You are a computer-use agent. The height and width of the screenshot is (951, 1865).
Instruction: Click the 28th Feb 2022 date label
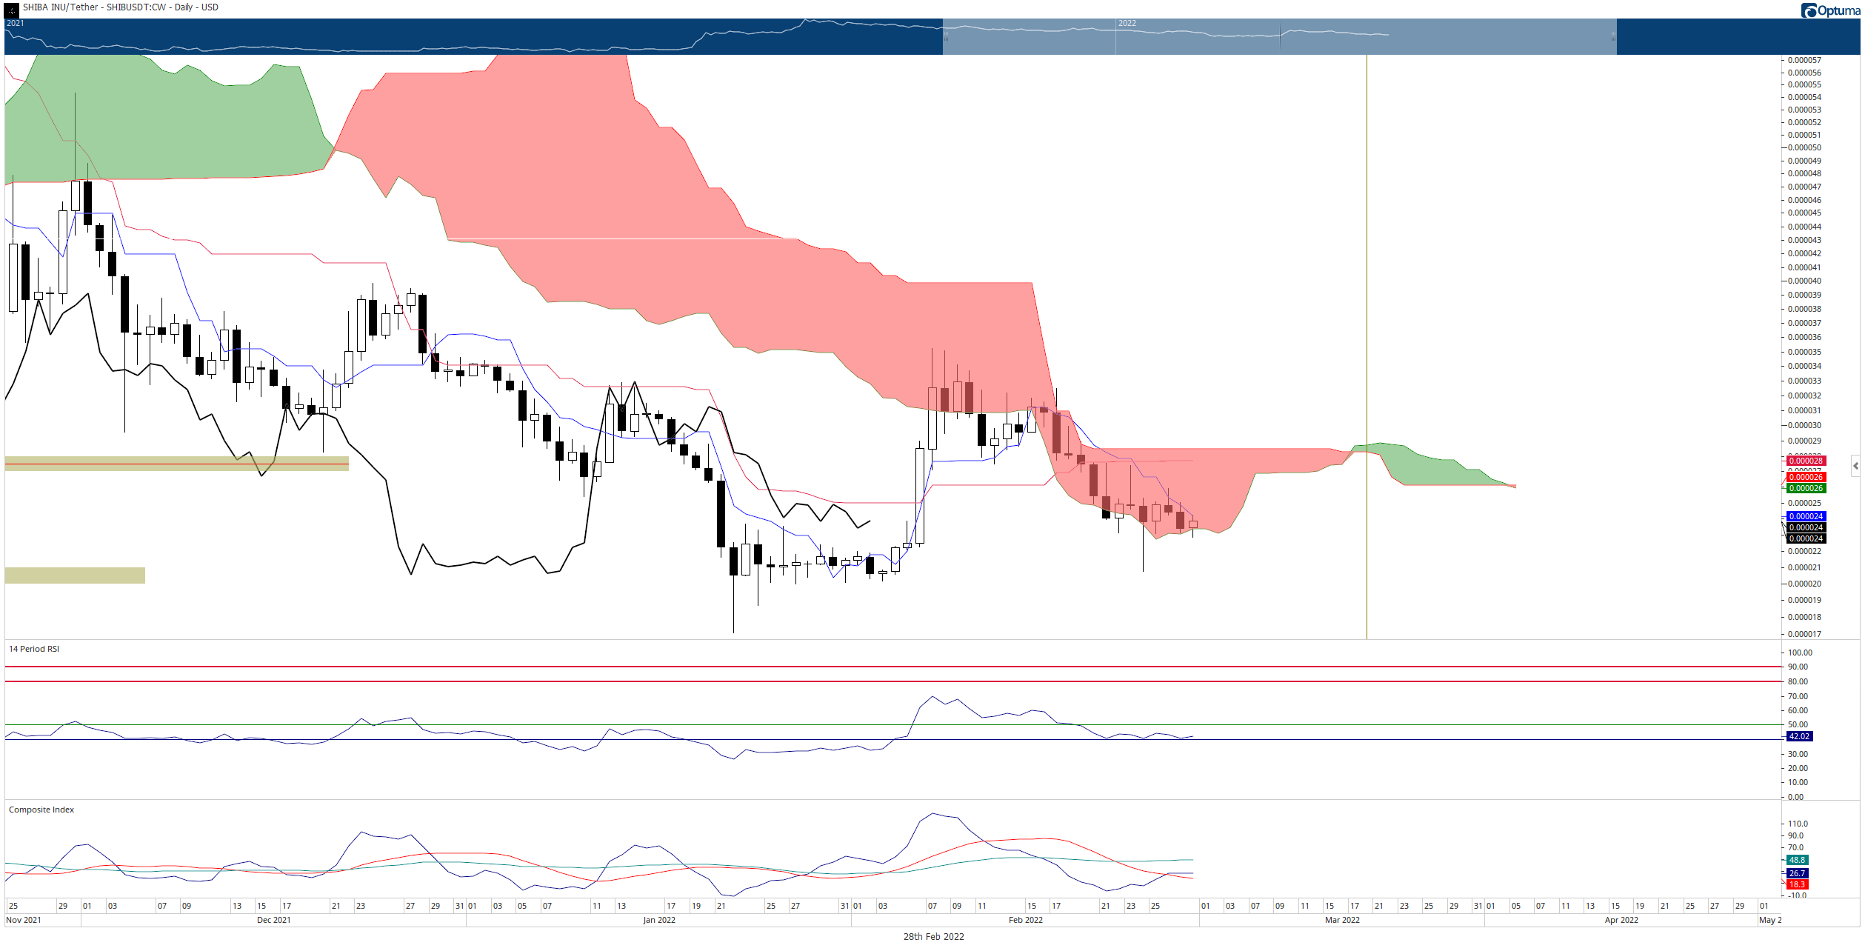coord(933,936)
